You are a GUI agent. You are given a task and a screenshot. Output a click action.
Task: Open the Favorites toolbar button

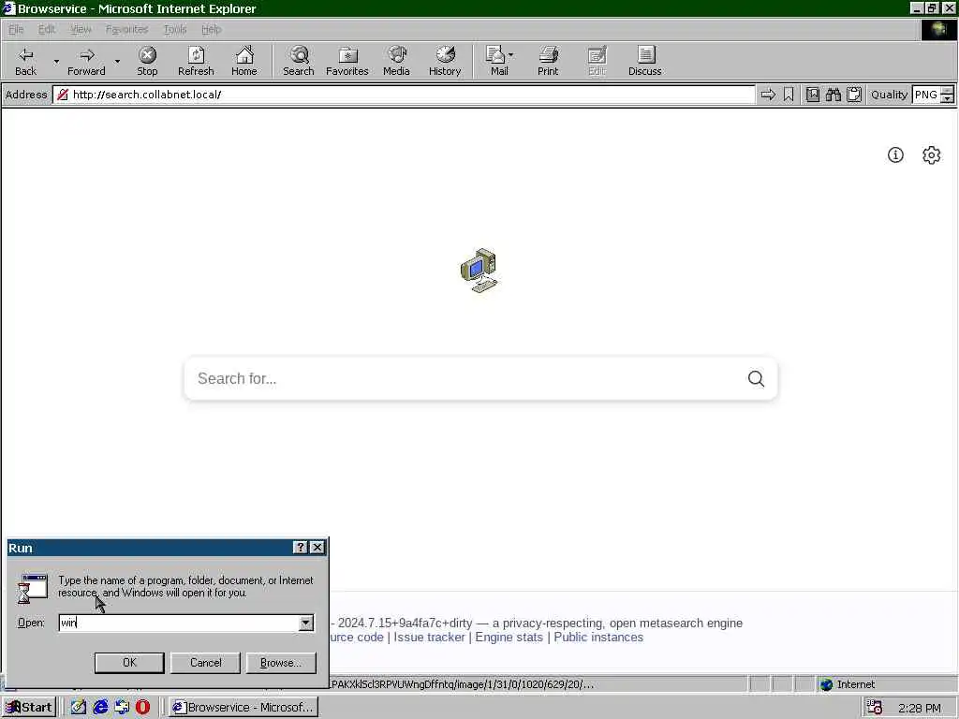point(347,61)
